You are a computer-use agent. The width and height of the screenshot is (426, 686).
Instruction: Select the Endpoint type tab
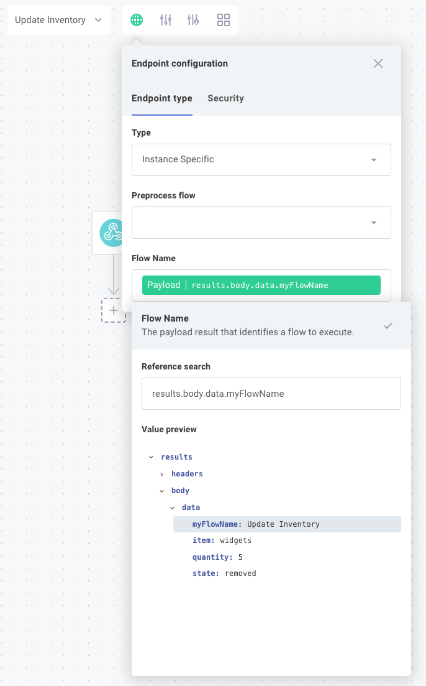[x=161, y=98]
